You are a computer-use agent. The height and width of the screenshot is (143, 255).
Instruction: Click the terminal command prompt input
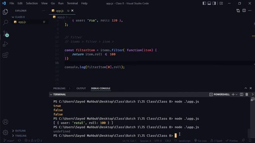coord(175,135)
